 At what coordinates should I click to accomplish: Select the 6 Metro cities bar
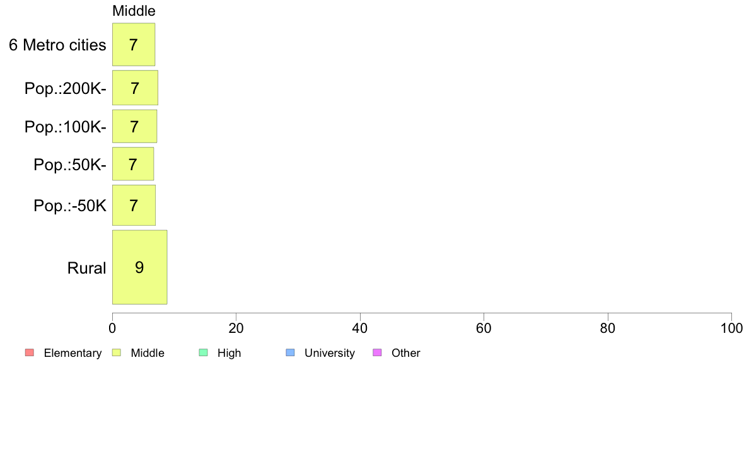tap(134, 44)
